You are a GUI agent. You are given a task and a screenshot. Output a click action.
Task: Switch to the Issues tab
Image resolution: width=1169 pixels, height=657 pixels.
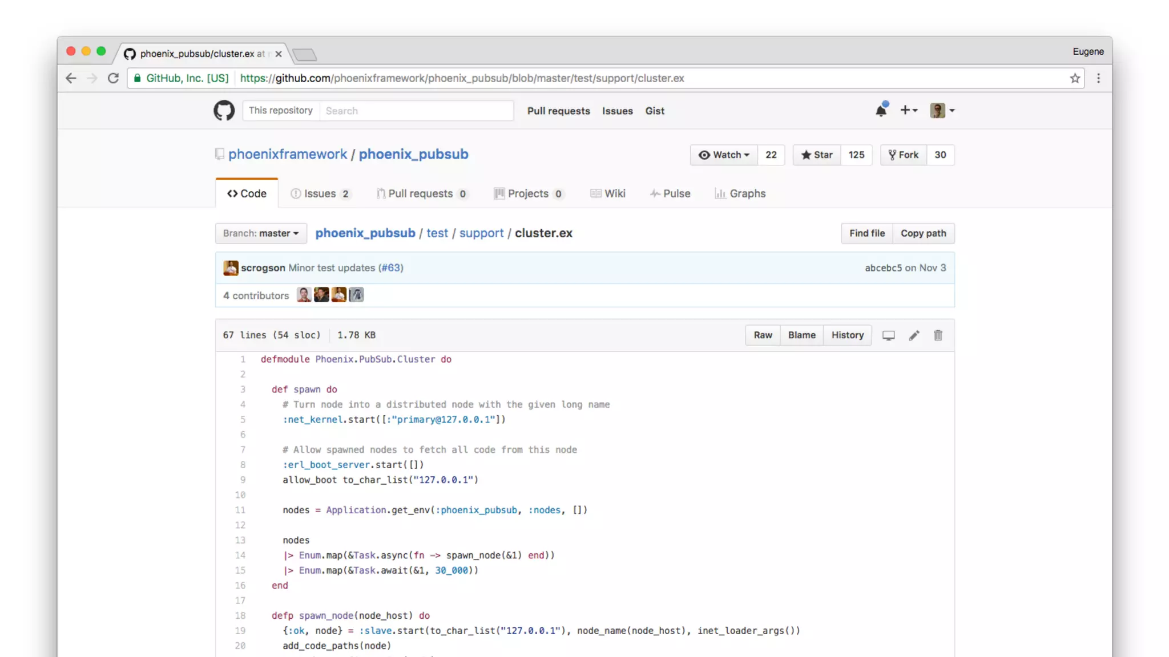320,193
